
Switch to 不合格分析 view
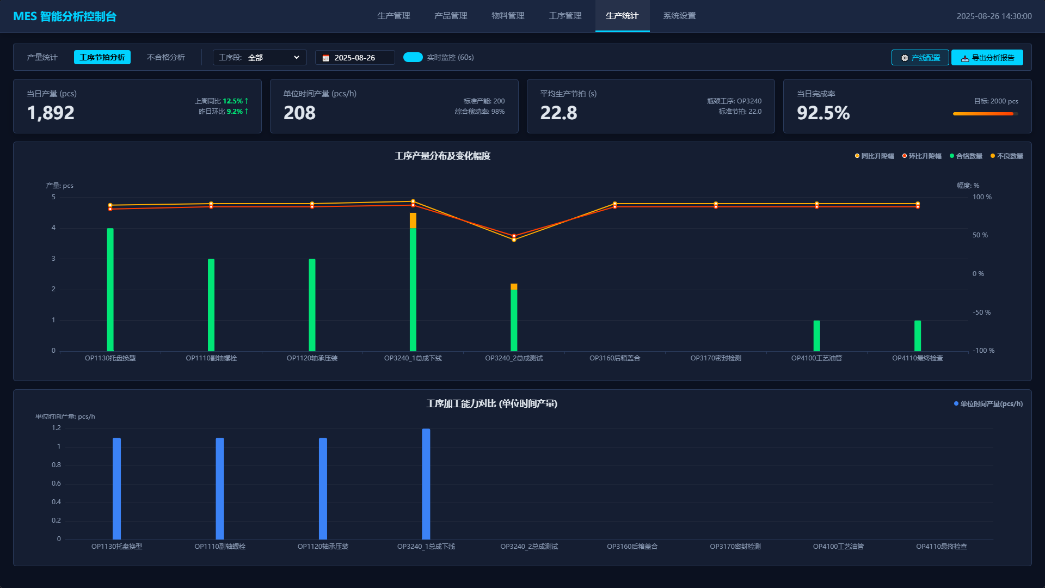(165, 57)
